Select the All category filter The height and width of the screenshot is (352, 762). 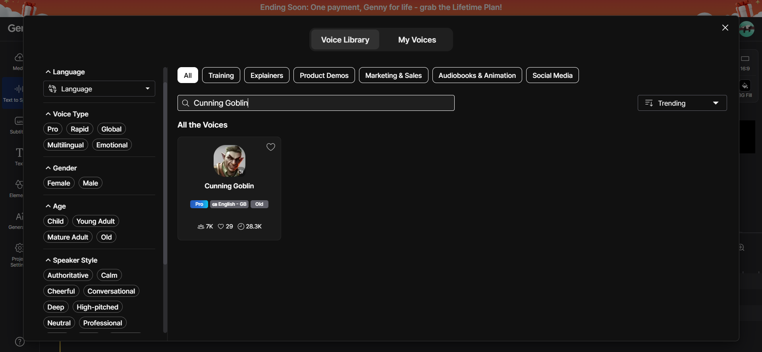(x=188, y=75)
